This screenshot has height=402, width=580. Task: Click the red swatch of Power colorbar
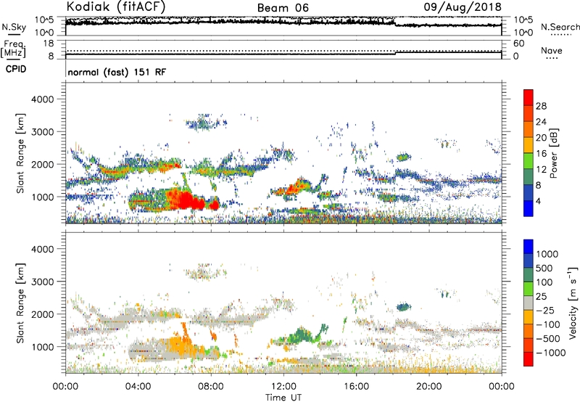coord(529,97)
